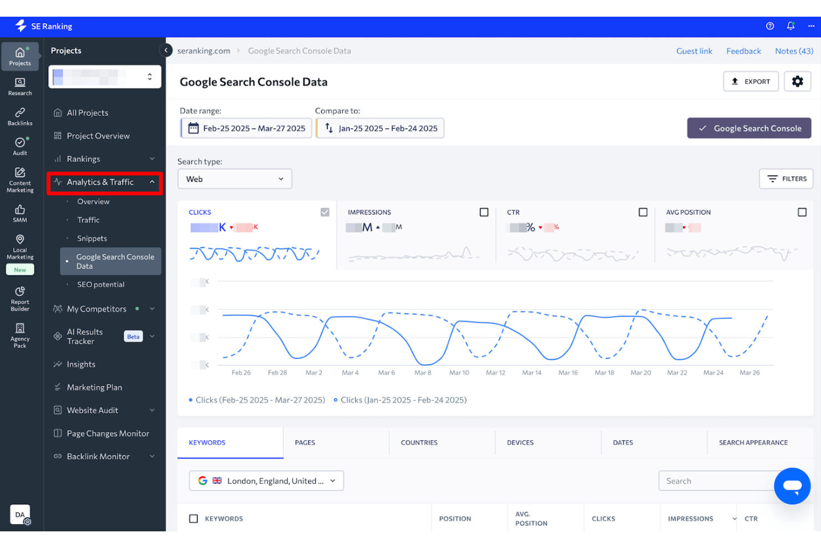
Task: Collapse the sidebar with the arrow button
Action: coord(166,51)
